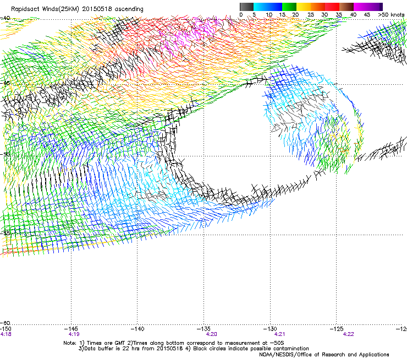Click the '-130' longitude label

[270, 329]
